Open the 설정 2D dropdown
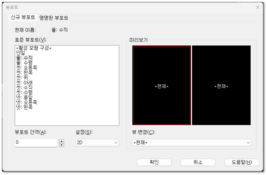 point(97,142)
